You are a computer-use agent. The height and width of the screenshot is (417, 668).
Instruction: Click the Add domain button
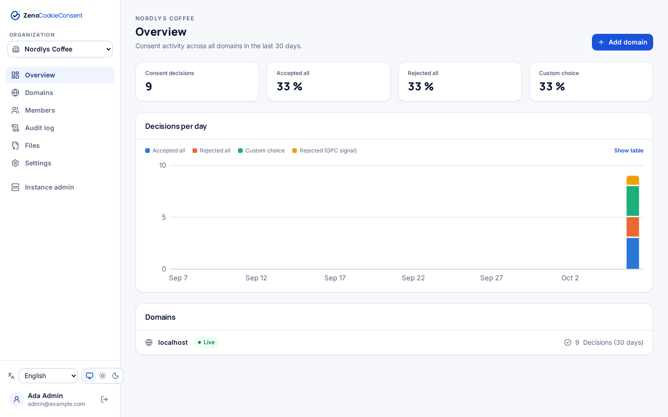622,42
